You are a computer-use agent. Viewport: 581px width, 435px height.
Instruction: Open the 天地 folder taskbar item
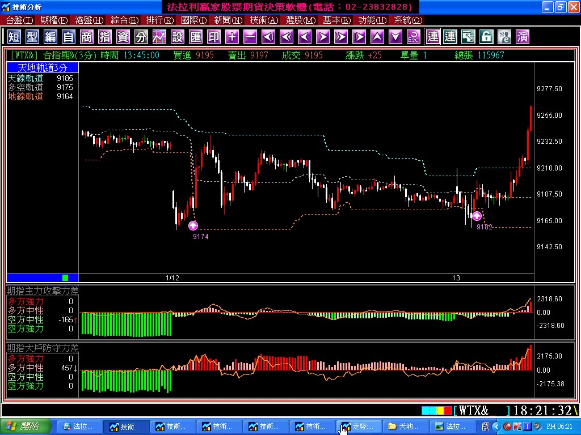coord(405,427)
